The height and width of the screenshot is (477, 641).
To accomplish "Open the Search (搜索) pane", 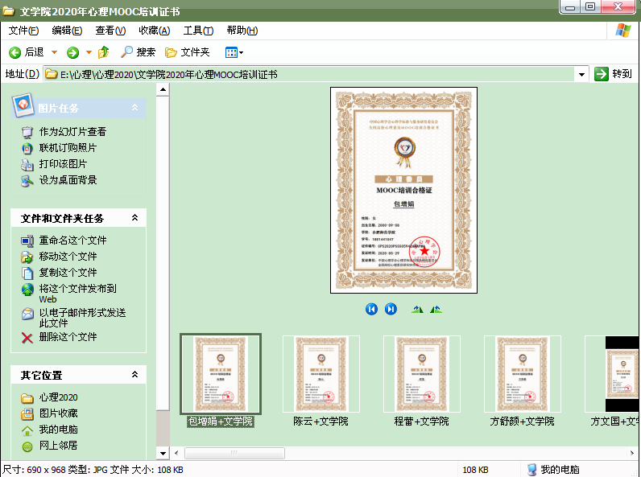I will tap(138, 52).
